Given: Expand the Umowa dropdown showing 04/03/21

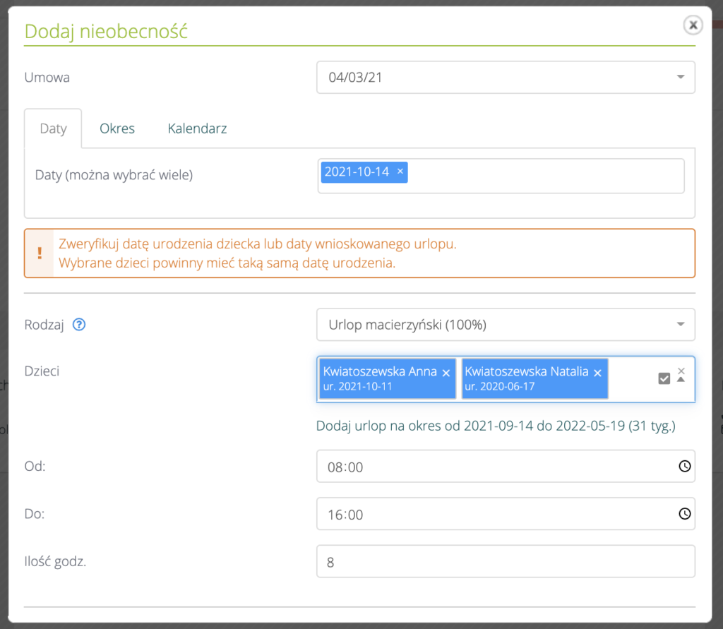Looking at the screenshot, I should [680, 78].
